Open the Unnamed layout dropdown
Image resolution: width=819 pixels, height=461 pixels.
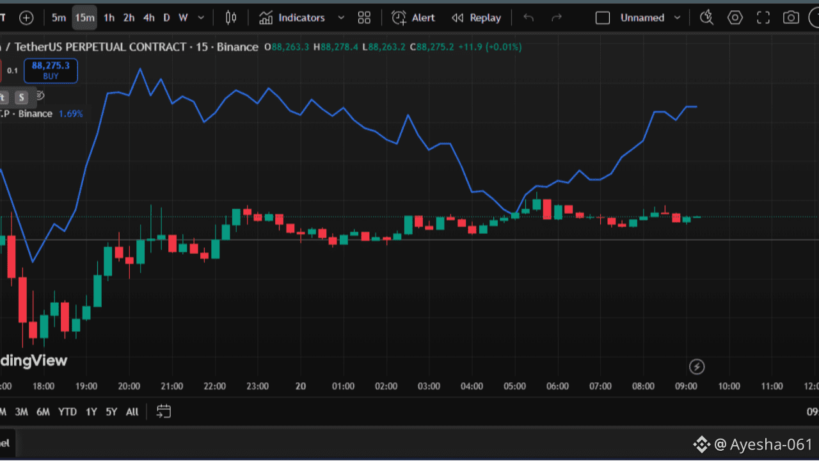(677, 18)
